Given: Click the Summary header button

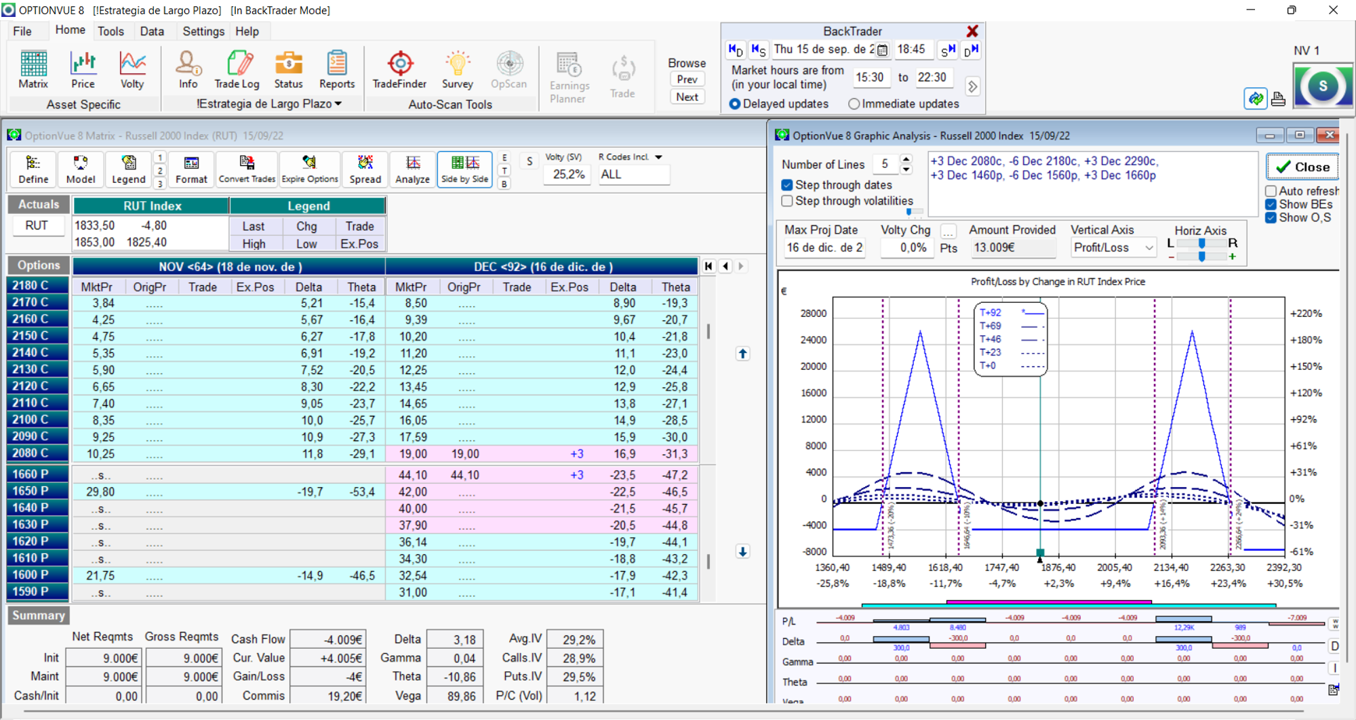Looking at the screenshot, I should [x=39, y=615].
